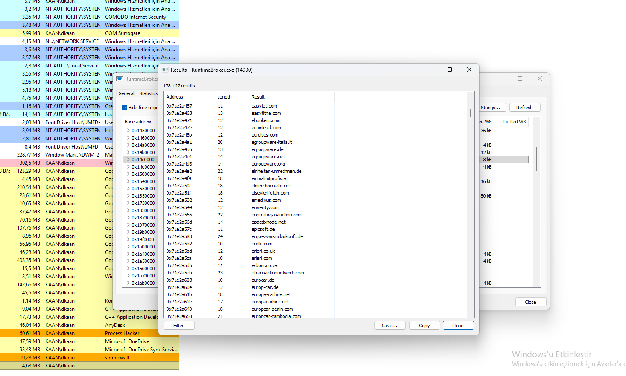Select the simplewall process row
626x376 pixels.
pos(90,358)
